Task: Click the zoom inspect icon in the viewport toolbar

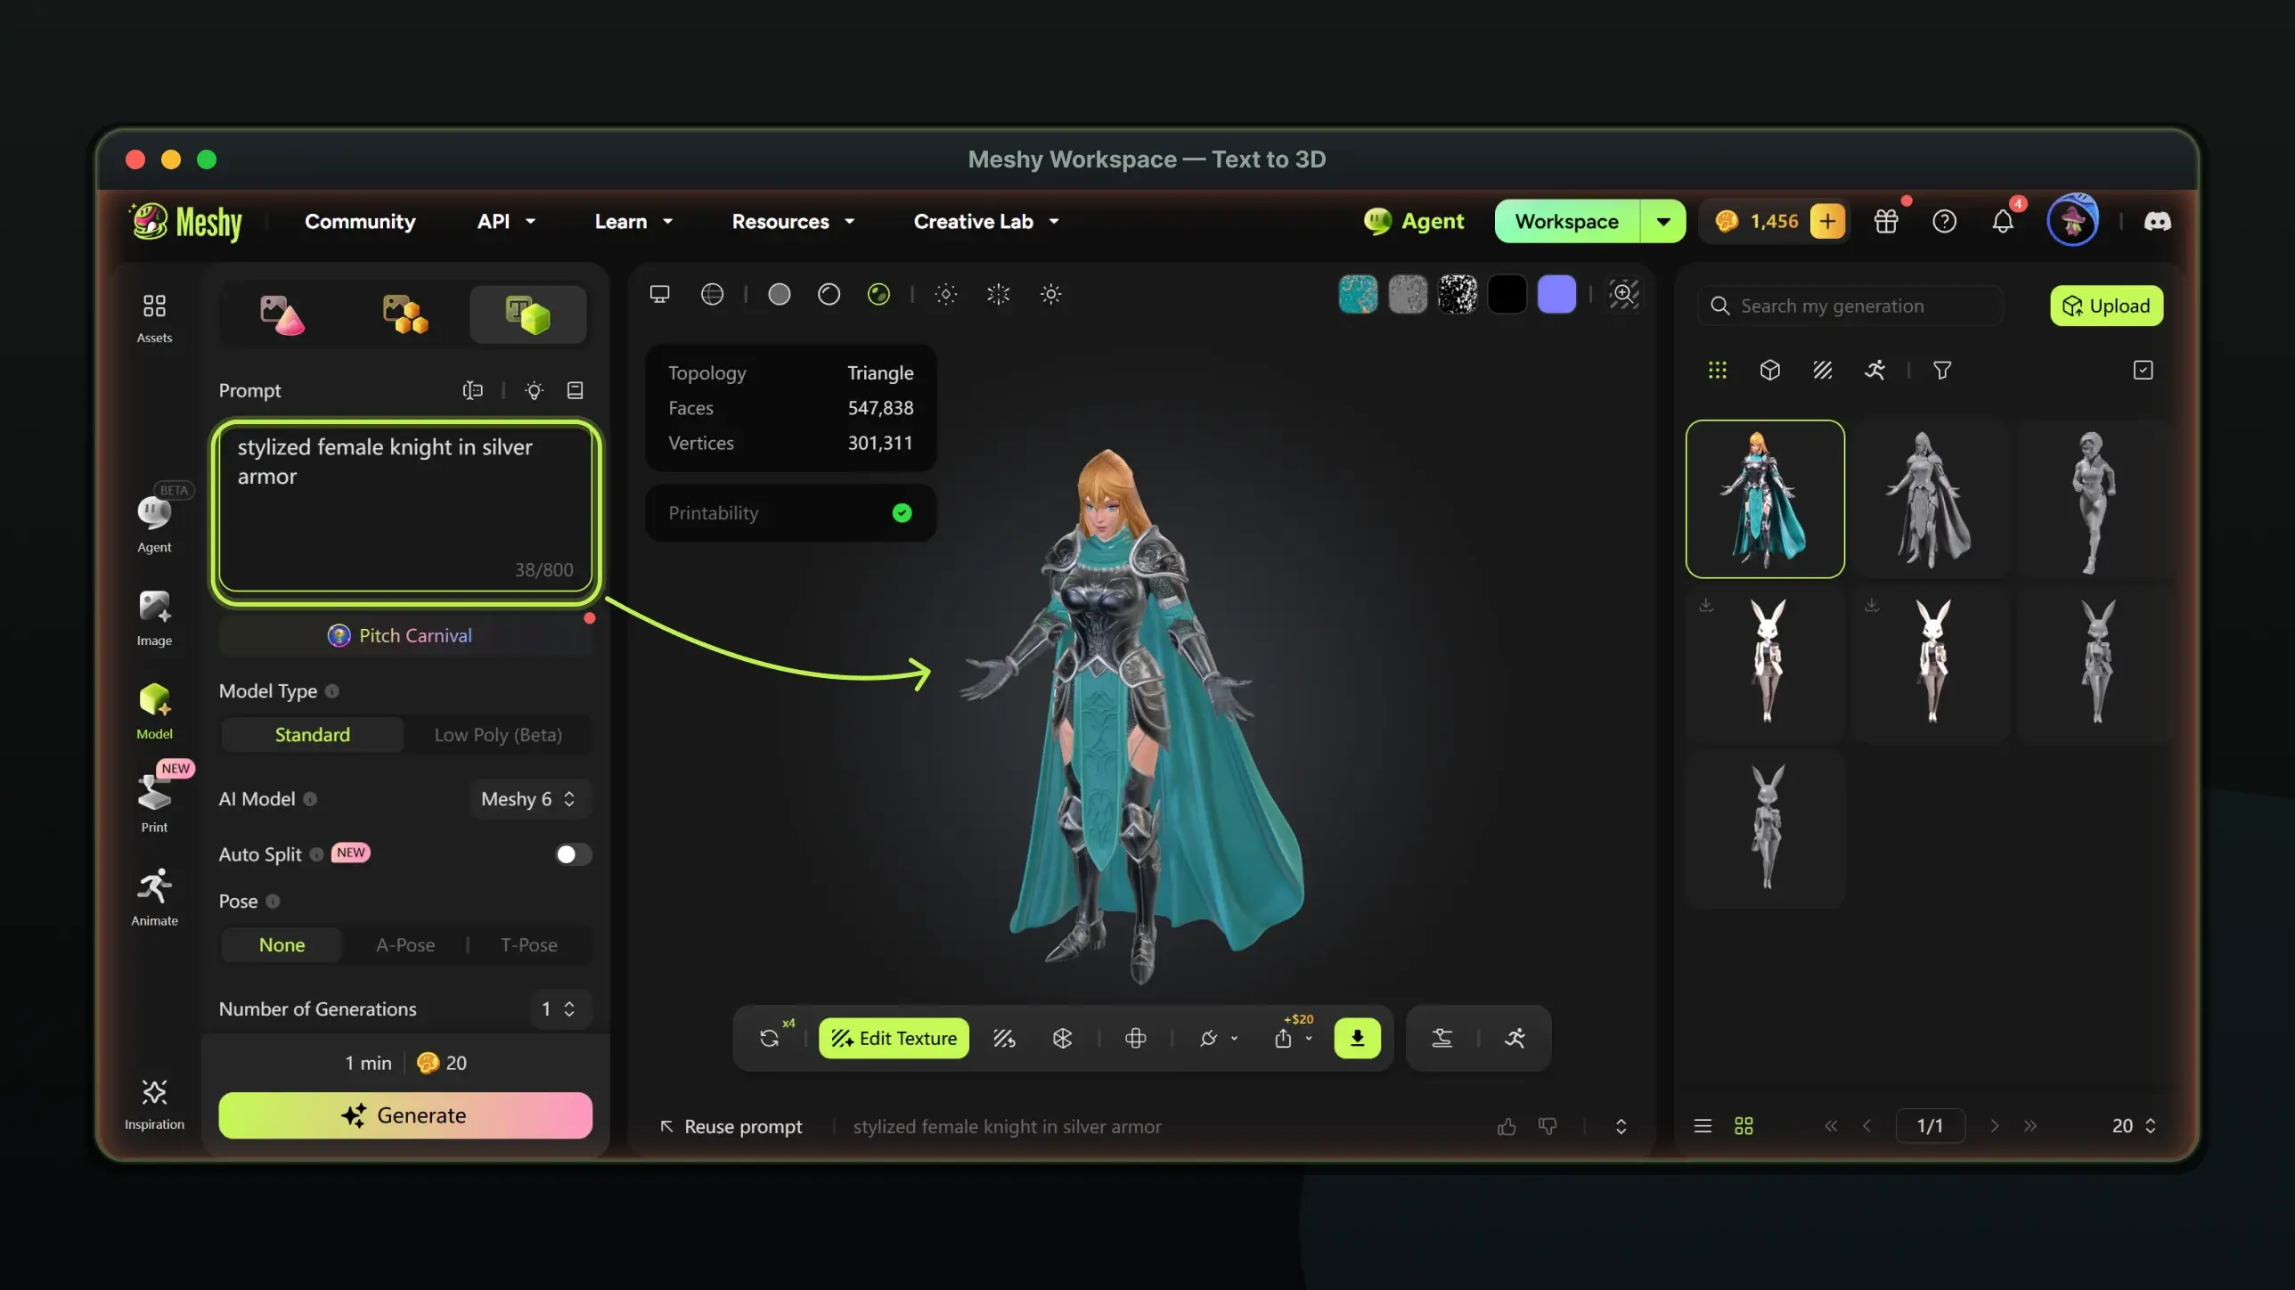Action: click(x=1623, y=294)
